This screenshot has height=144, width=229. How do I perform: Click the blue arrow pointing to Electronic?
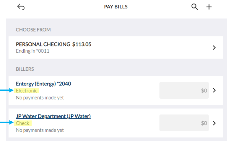[7, 90]
